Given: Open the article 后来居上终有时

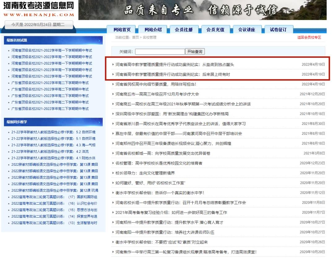Looking at the screenshot, I should (173, 74).
